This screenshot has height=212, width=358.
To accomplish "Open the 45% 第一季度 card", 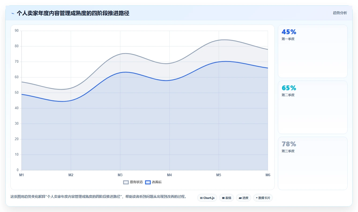I will pyautogui.click(x=313, y=51).
